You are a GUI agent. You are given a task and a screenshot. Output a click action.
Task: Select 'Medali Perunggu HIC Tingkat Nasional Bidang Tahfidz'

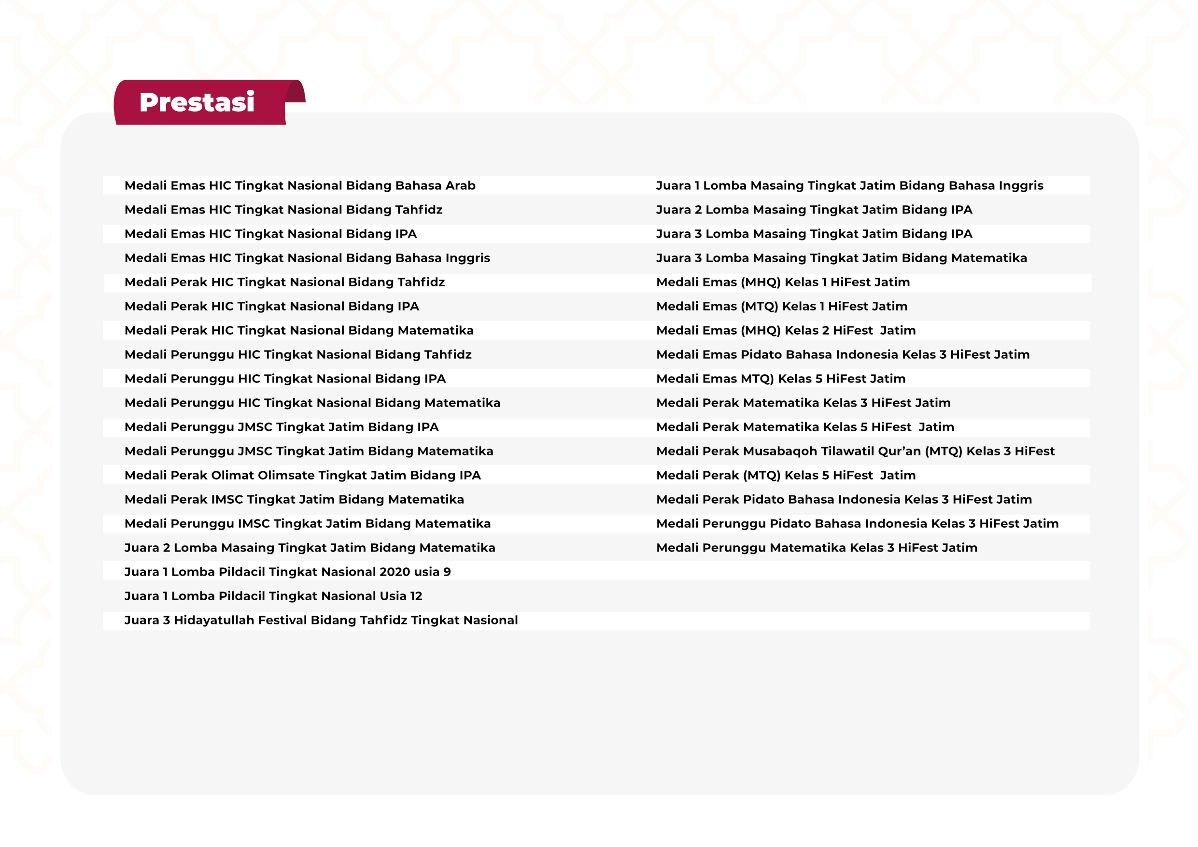click(298, 355)
